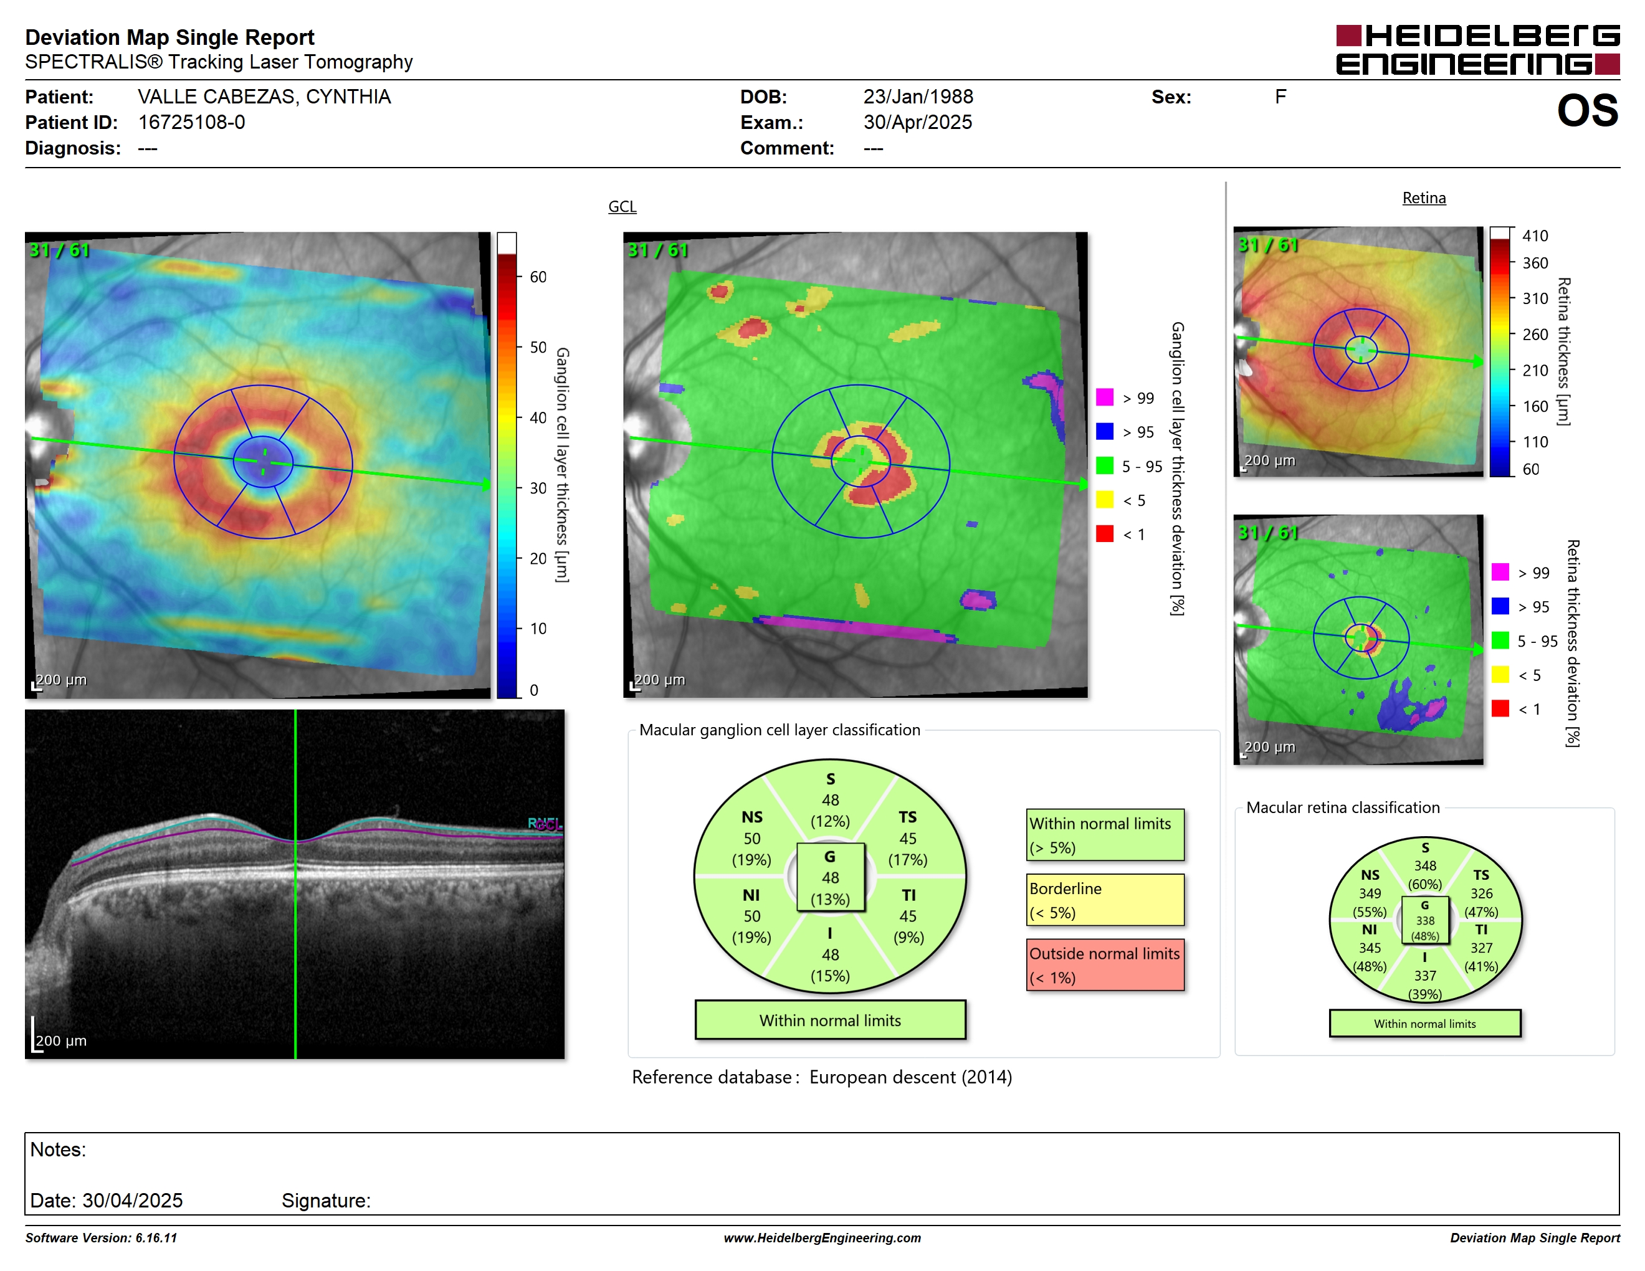
Task: Click the GCL TS sector 45 (17%)
Action: [x=908, y=838]
